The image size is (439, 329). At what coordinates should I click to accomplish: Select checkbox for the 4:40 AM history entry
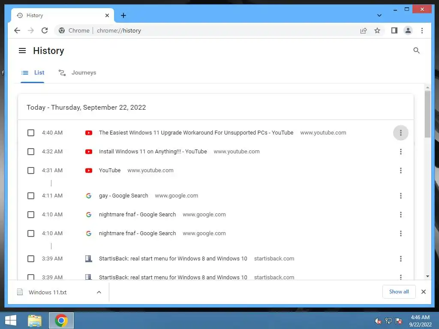pos(31,133)
